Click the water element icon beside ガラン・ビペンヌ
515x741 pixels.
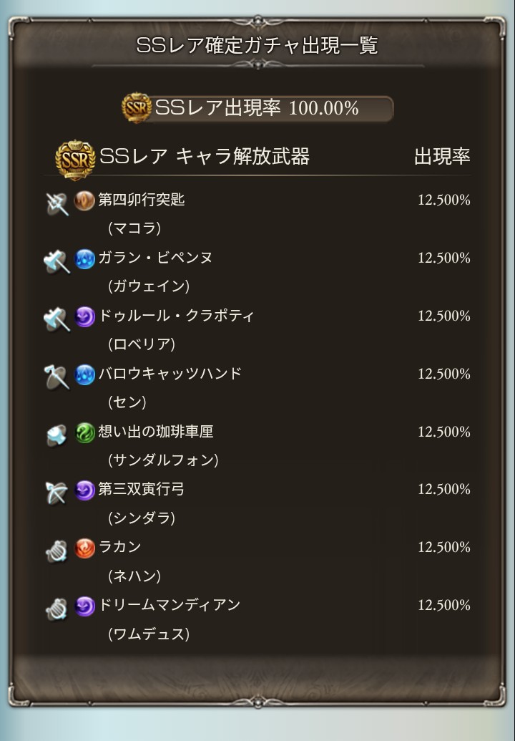(85, 259)
